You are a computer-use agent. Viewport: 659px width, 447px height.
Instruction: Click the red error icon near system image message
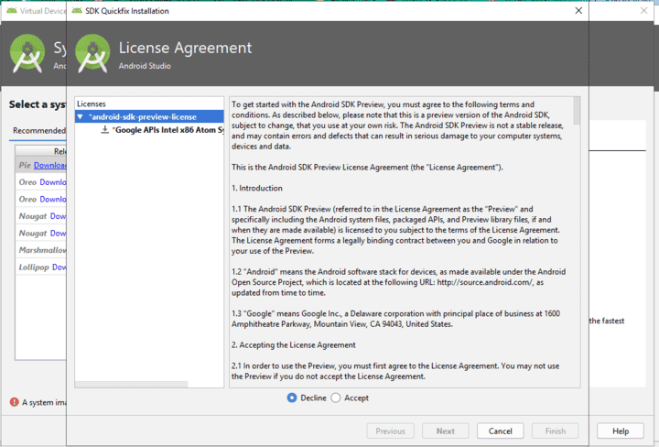(15, 402)
